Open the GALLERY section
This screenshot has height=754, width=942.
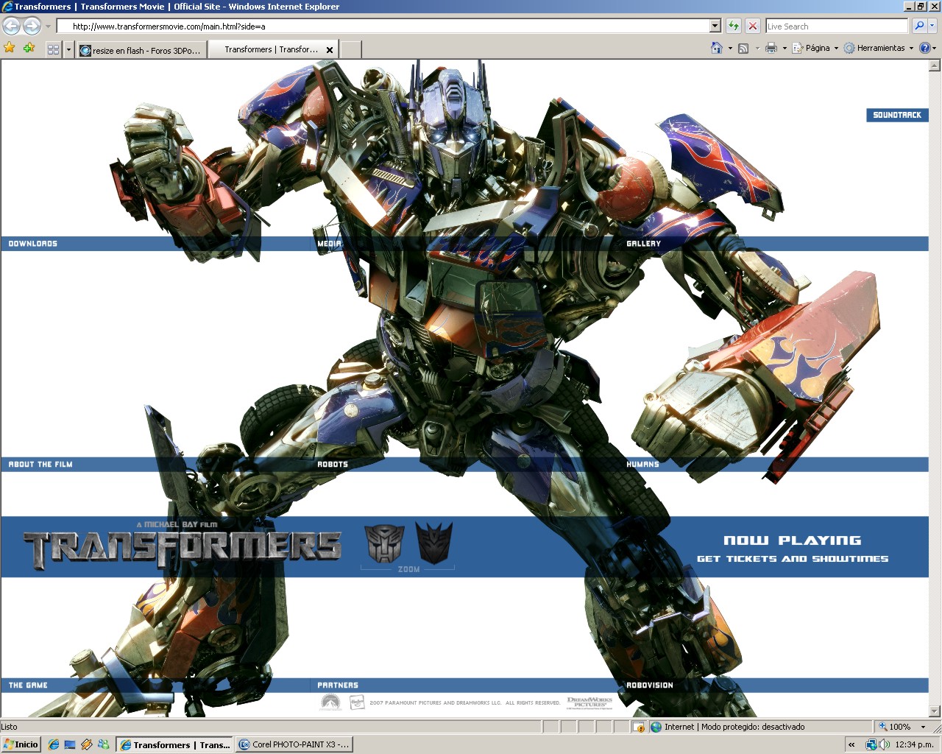tap(644, 244)
